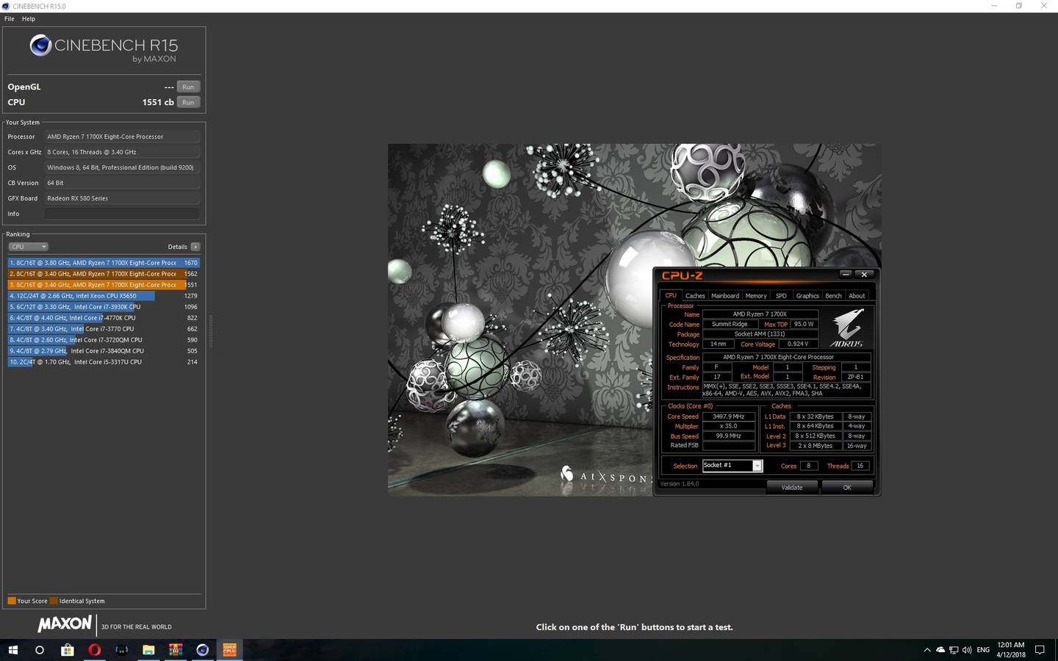Open the File menu
Image resolution: width=1058 pixels, height=661 pixels.
click(x=10, y=18)
